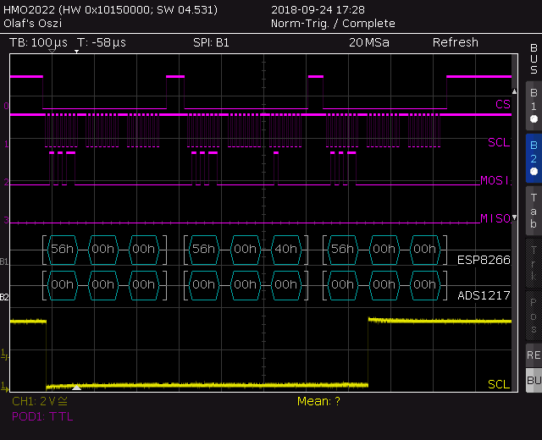Click the SPI: B1 trigger source label
Viewport: 542px width, 440px height.
[x=211, y=42]
